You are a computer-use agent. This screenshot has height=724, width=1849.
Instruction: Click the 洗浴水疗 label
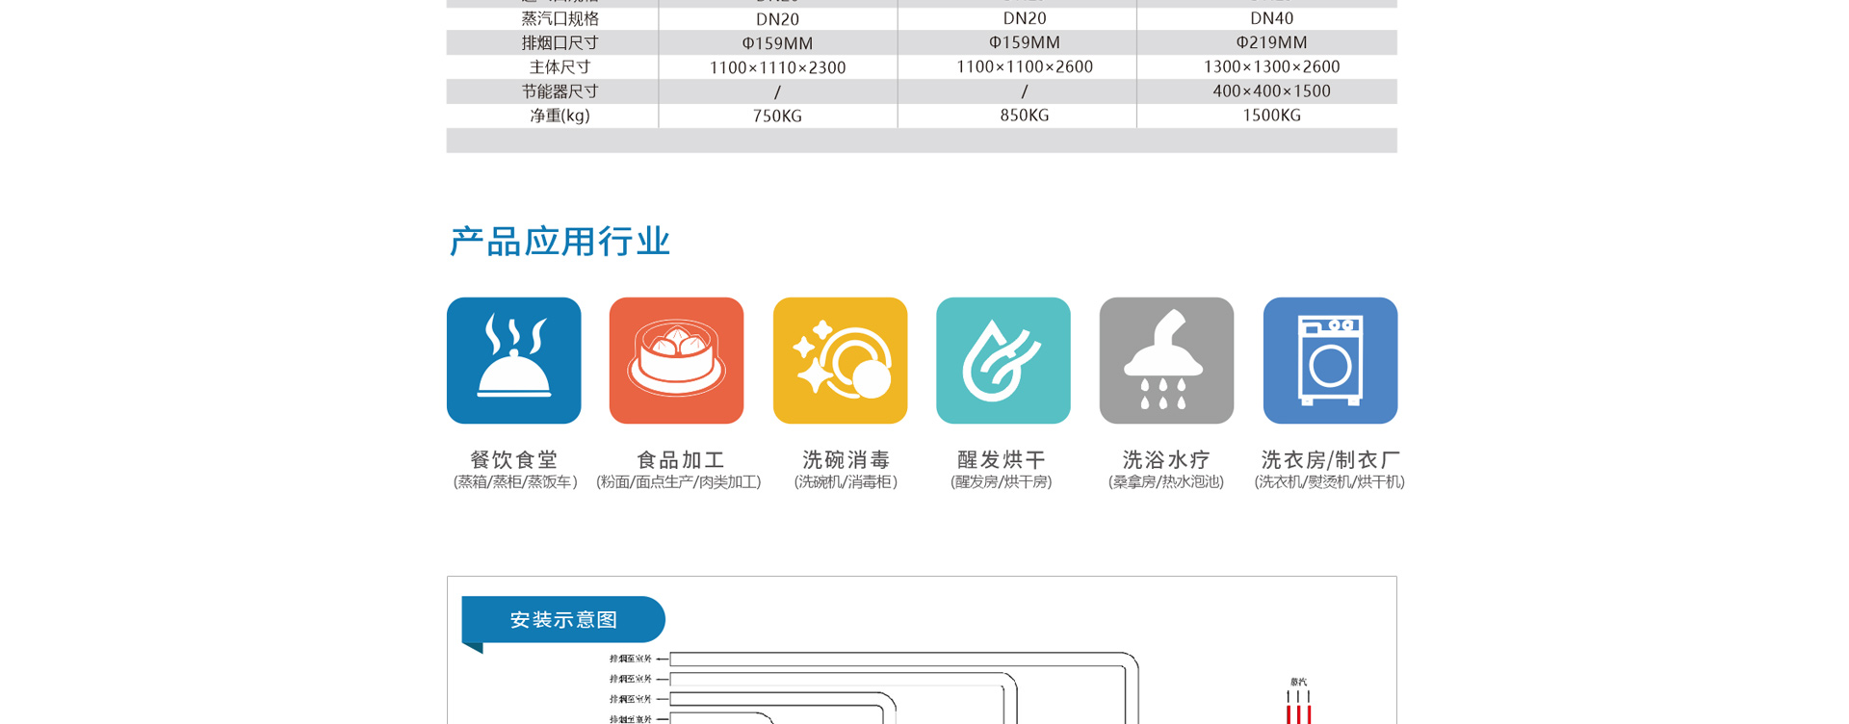[x=1166, y=459]
